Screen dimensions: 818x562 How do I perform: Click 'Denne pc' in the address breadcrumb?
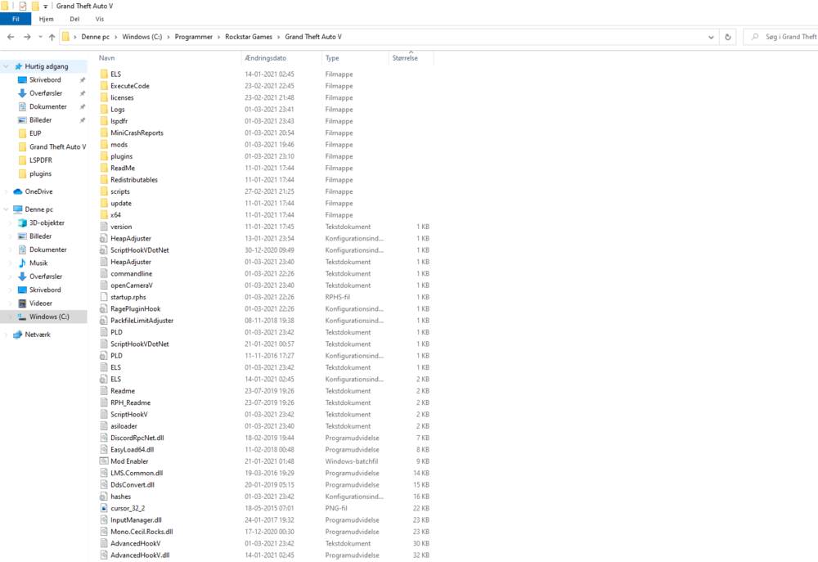coord(96,37)
